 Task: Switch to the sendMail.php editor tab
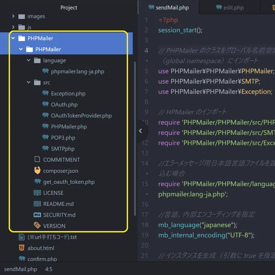pyautogui.click(x=169, y=7)
